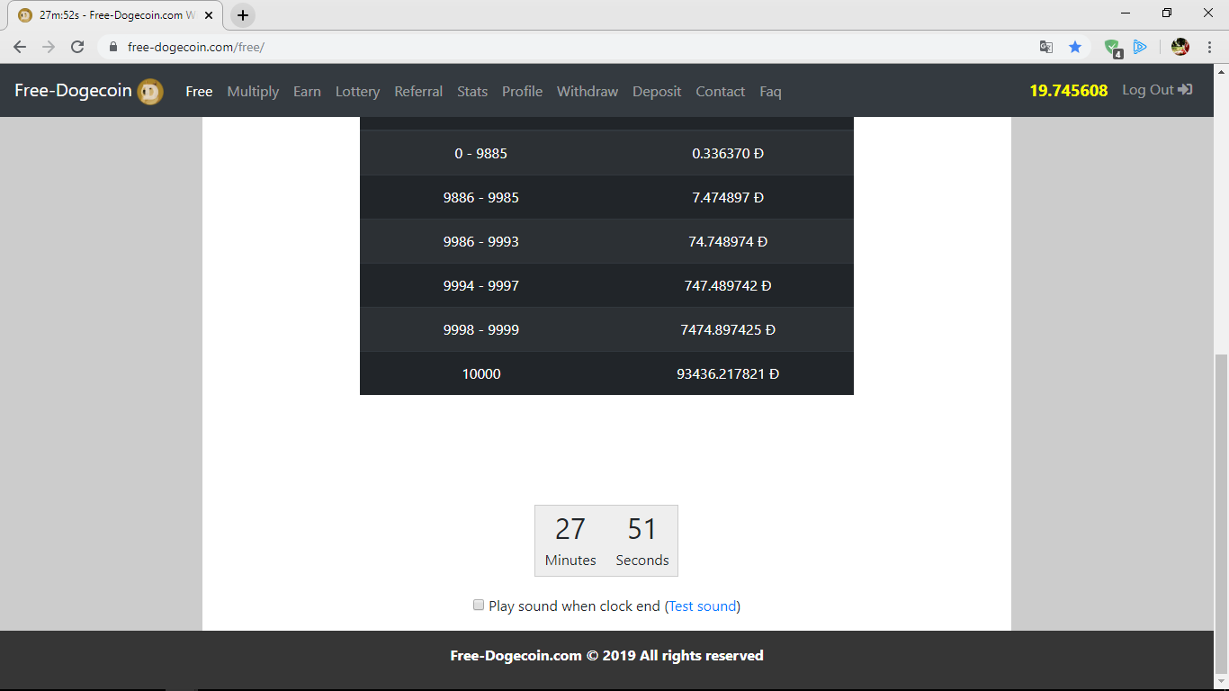The image size is (1229, 691).
Task: Open a new tab with the plus button
Action: 243,15
